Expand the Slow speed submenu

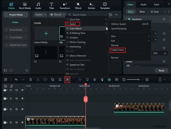[130, 36]
